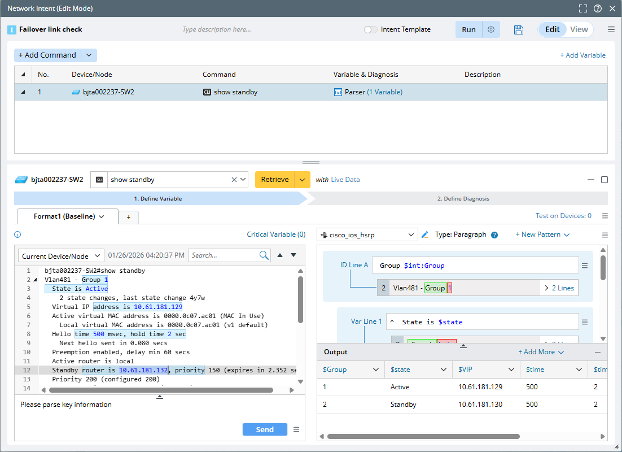Screen dimensions: 622x452
Task: Switch to View mode
Action: 579,30
